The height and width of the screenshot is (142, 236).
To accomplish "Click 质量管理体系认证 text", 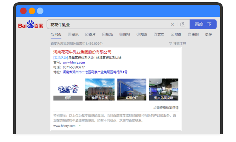I will [x=81, y=58].
